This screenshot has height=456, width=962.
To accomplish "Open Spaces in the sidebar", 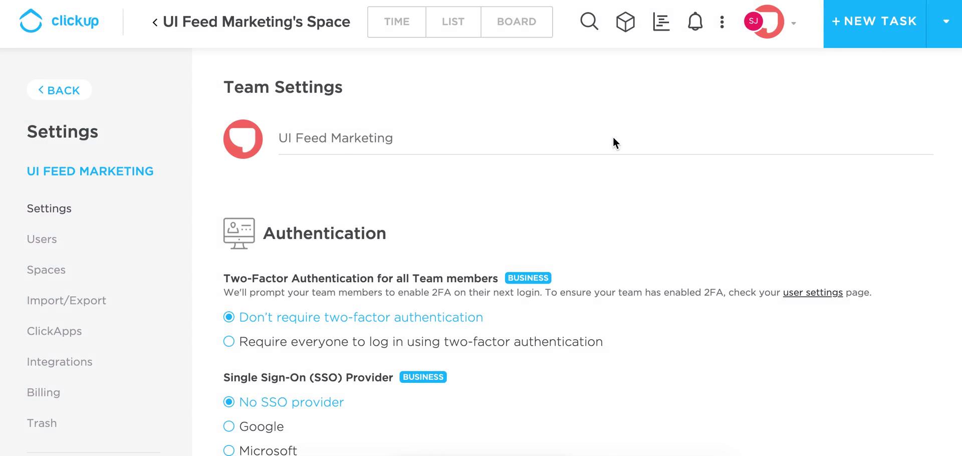I will click(46, 270).
